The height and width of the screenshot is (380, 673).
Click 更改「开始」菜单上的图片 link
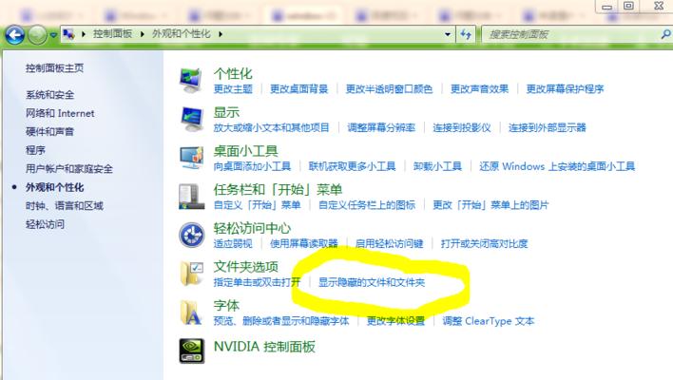(x=490, y=205)
